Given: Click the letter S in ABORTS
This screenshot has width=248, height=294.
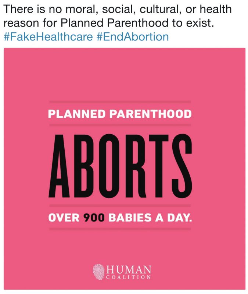Looking at the screenshot, I should tap(182, 166).
